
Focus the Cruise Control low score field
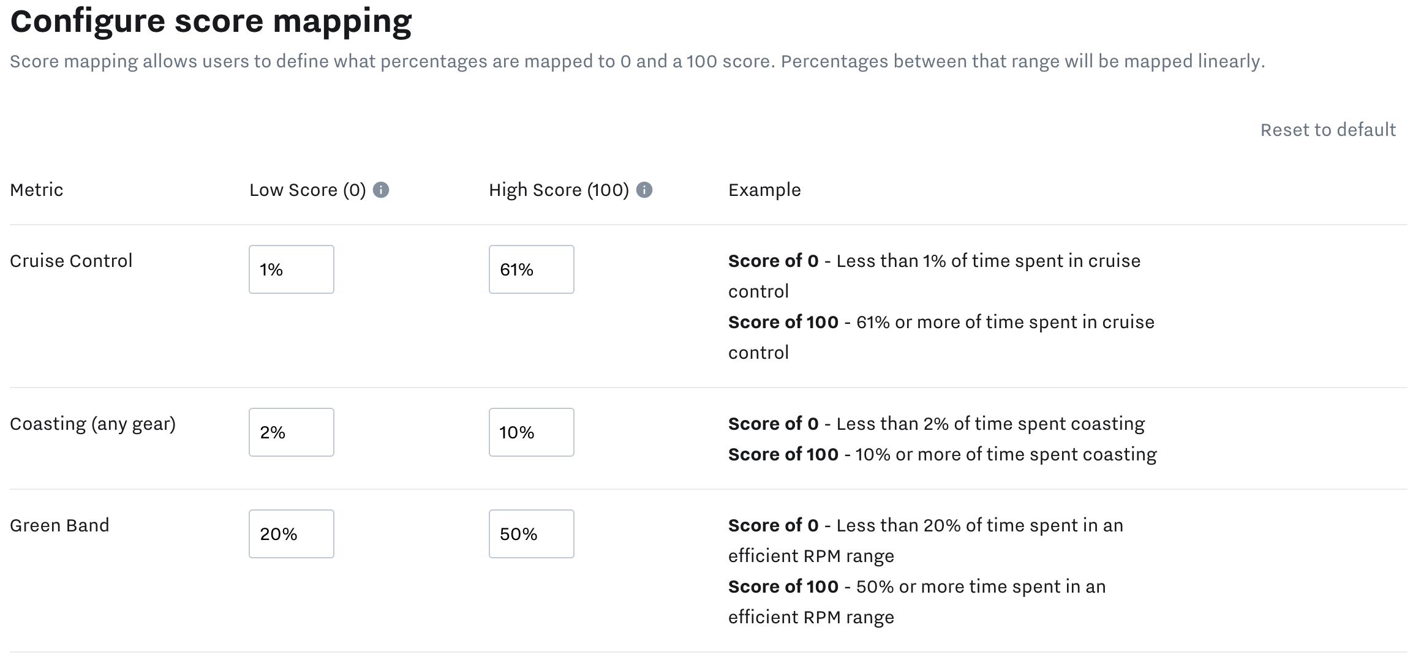pyautogui.click(x=292, y=269)
